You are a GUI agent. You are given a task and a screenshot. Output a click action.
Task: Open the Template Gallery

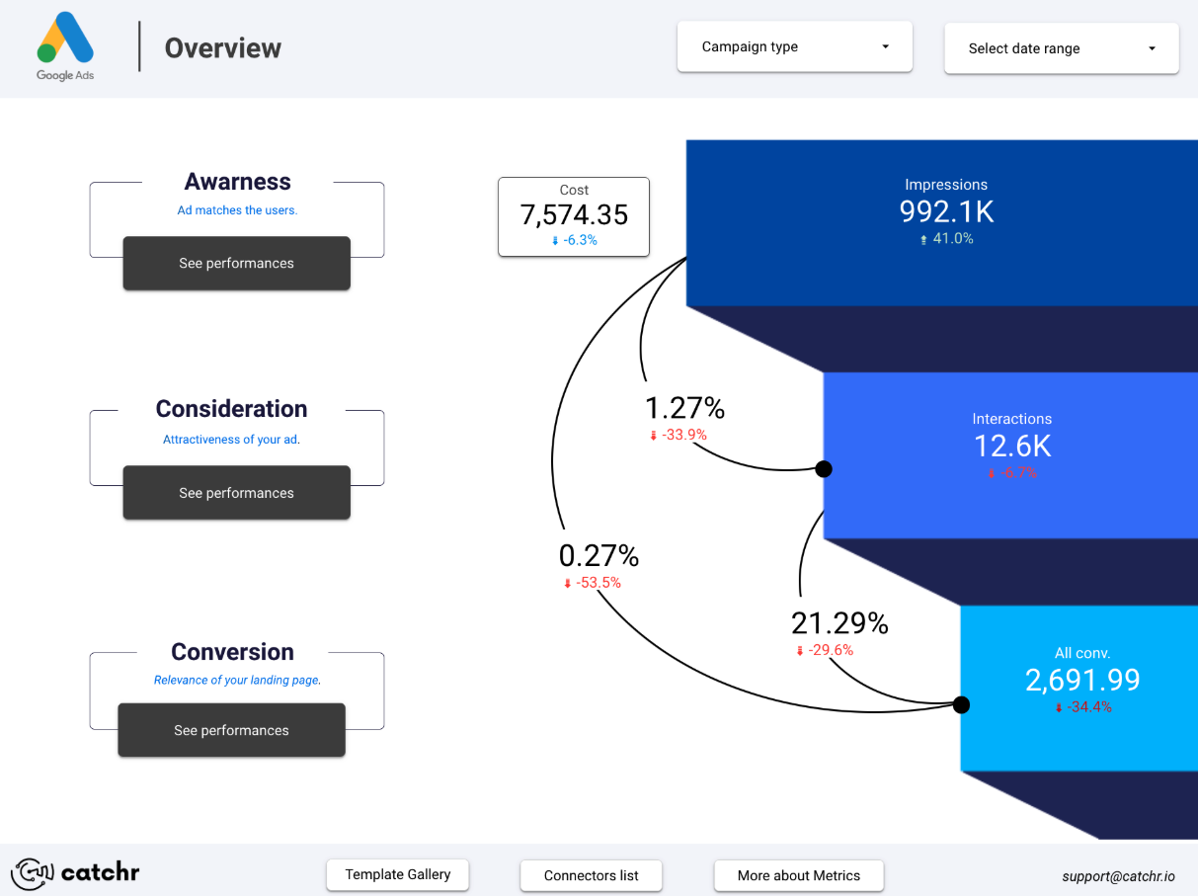coord(397,874)
